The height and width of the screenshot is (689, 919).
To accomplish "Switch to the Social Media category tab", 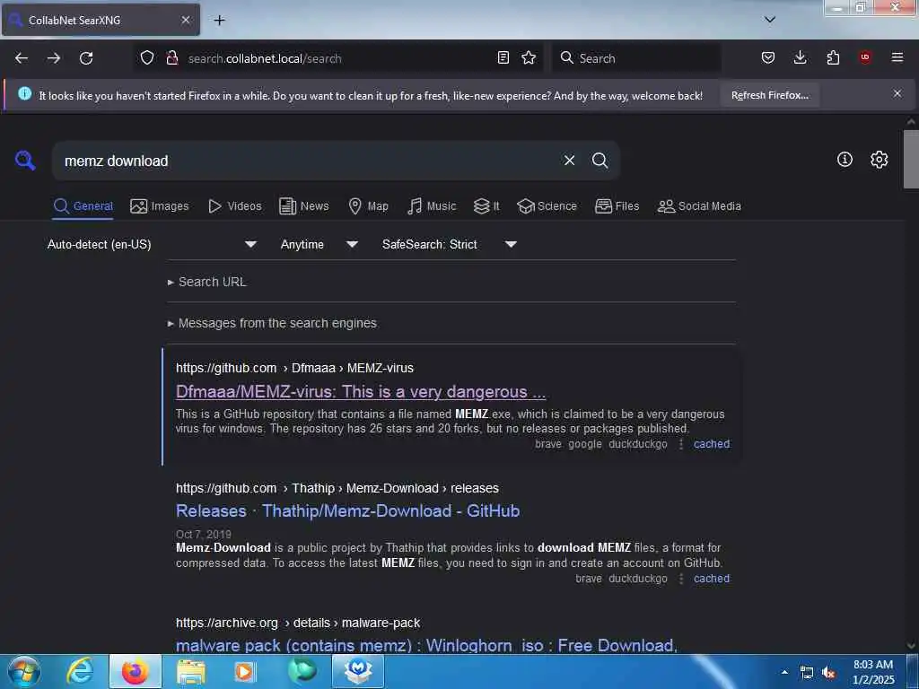I will pos(699,206).
